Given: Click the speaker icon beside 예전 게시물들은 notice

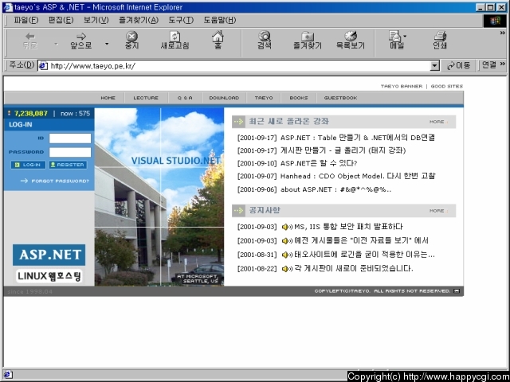Looking at the screenshot, I should tap(287, 240).
